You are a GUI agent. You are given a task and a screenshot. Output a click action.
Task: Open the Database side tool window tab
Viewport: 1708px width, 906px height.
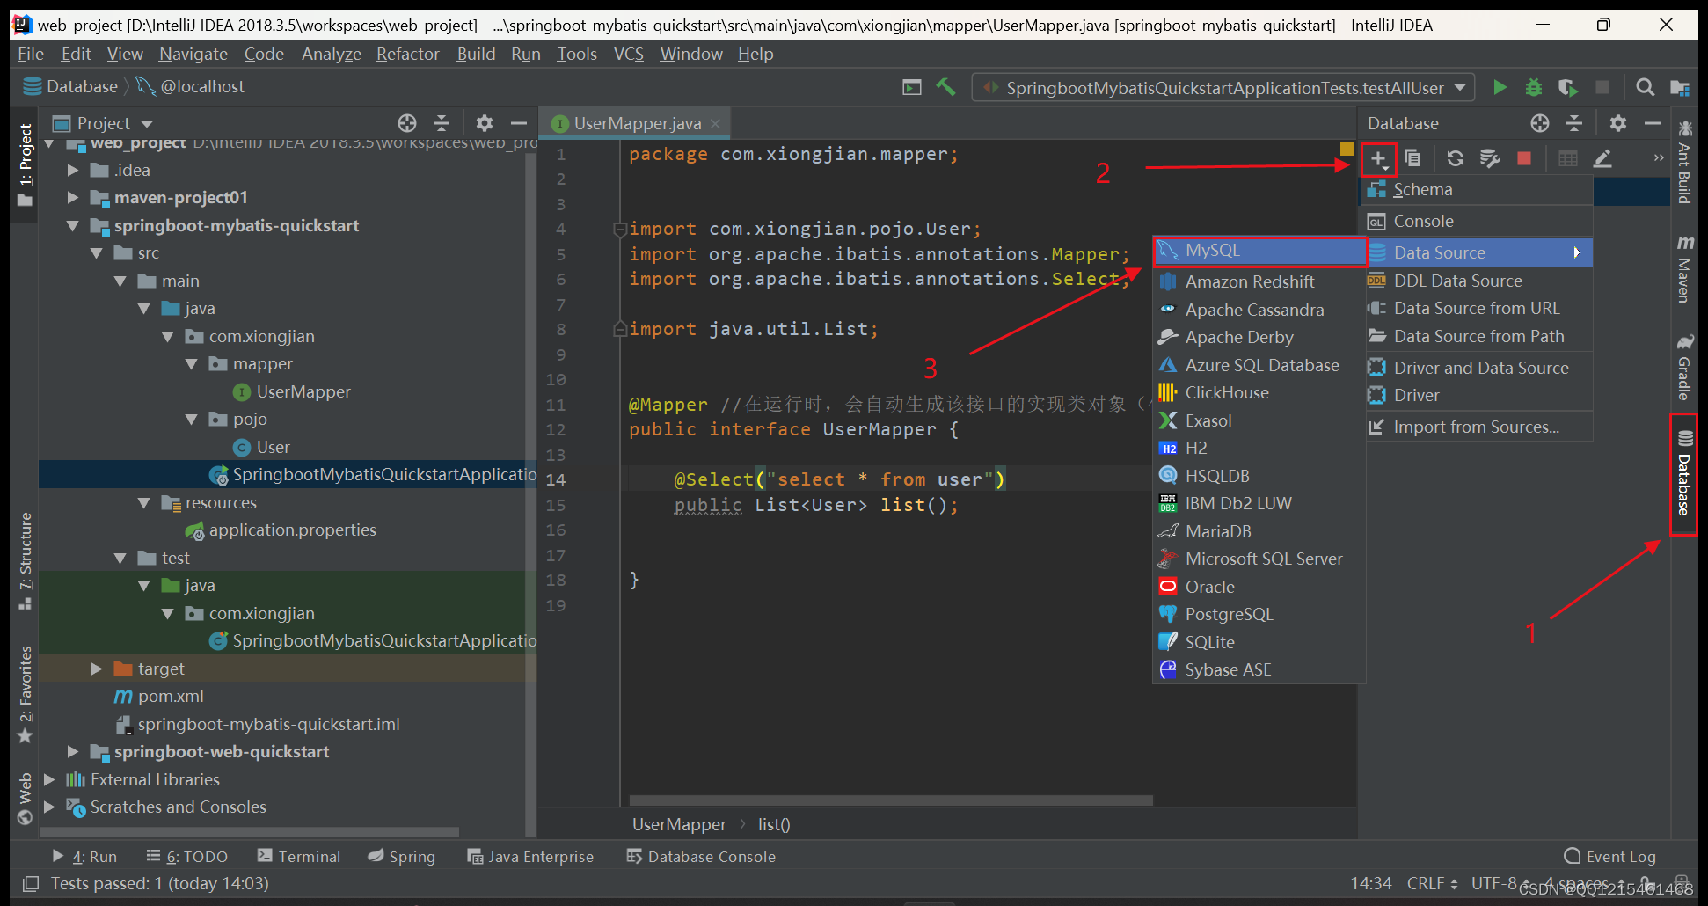(x=1684, y=475)
